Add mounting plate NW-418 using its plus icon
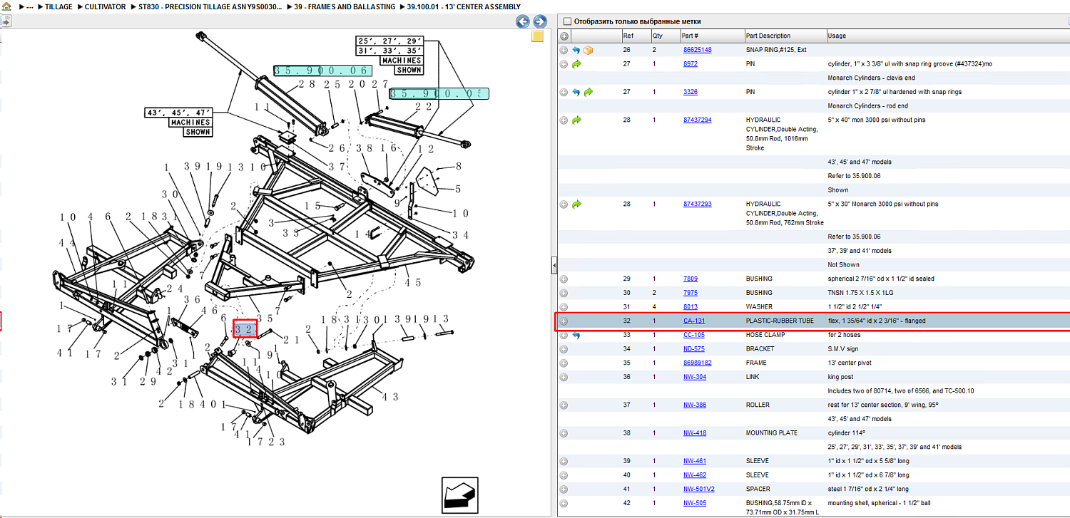Viewport: 1070px width, 518px height. [564, 433]
